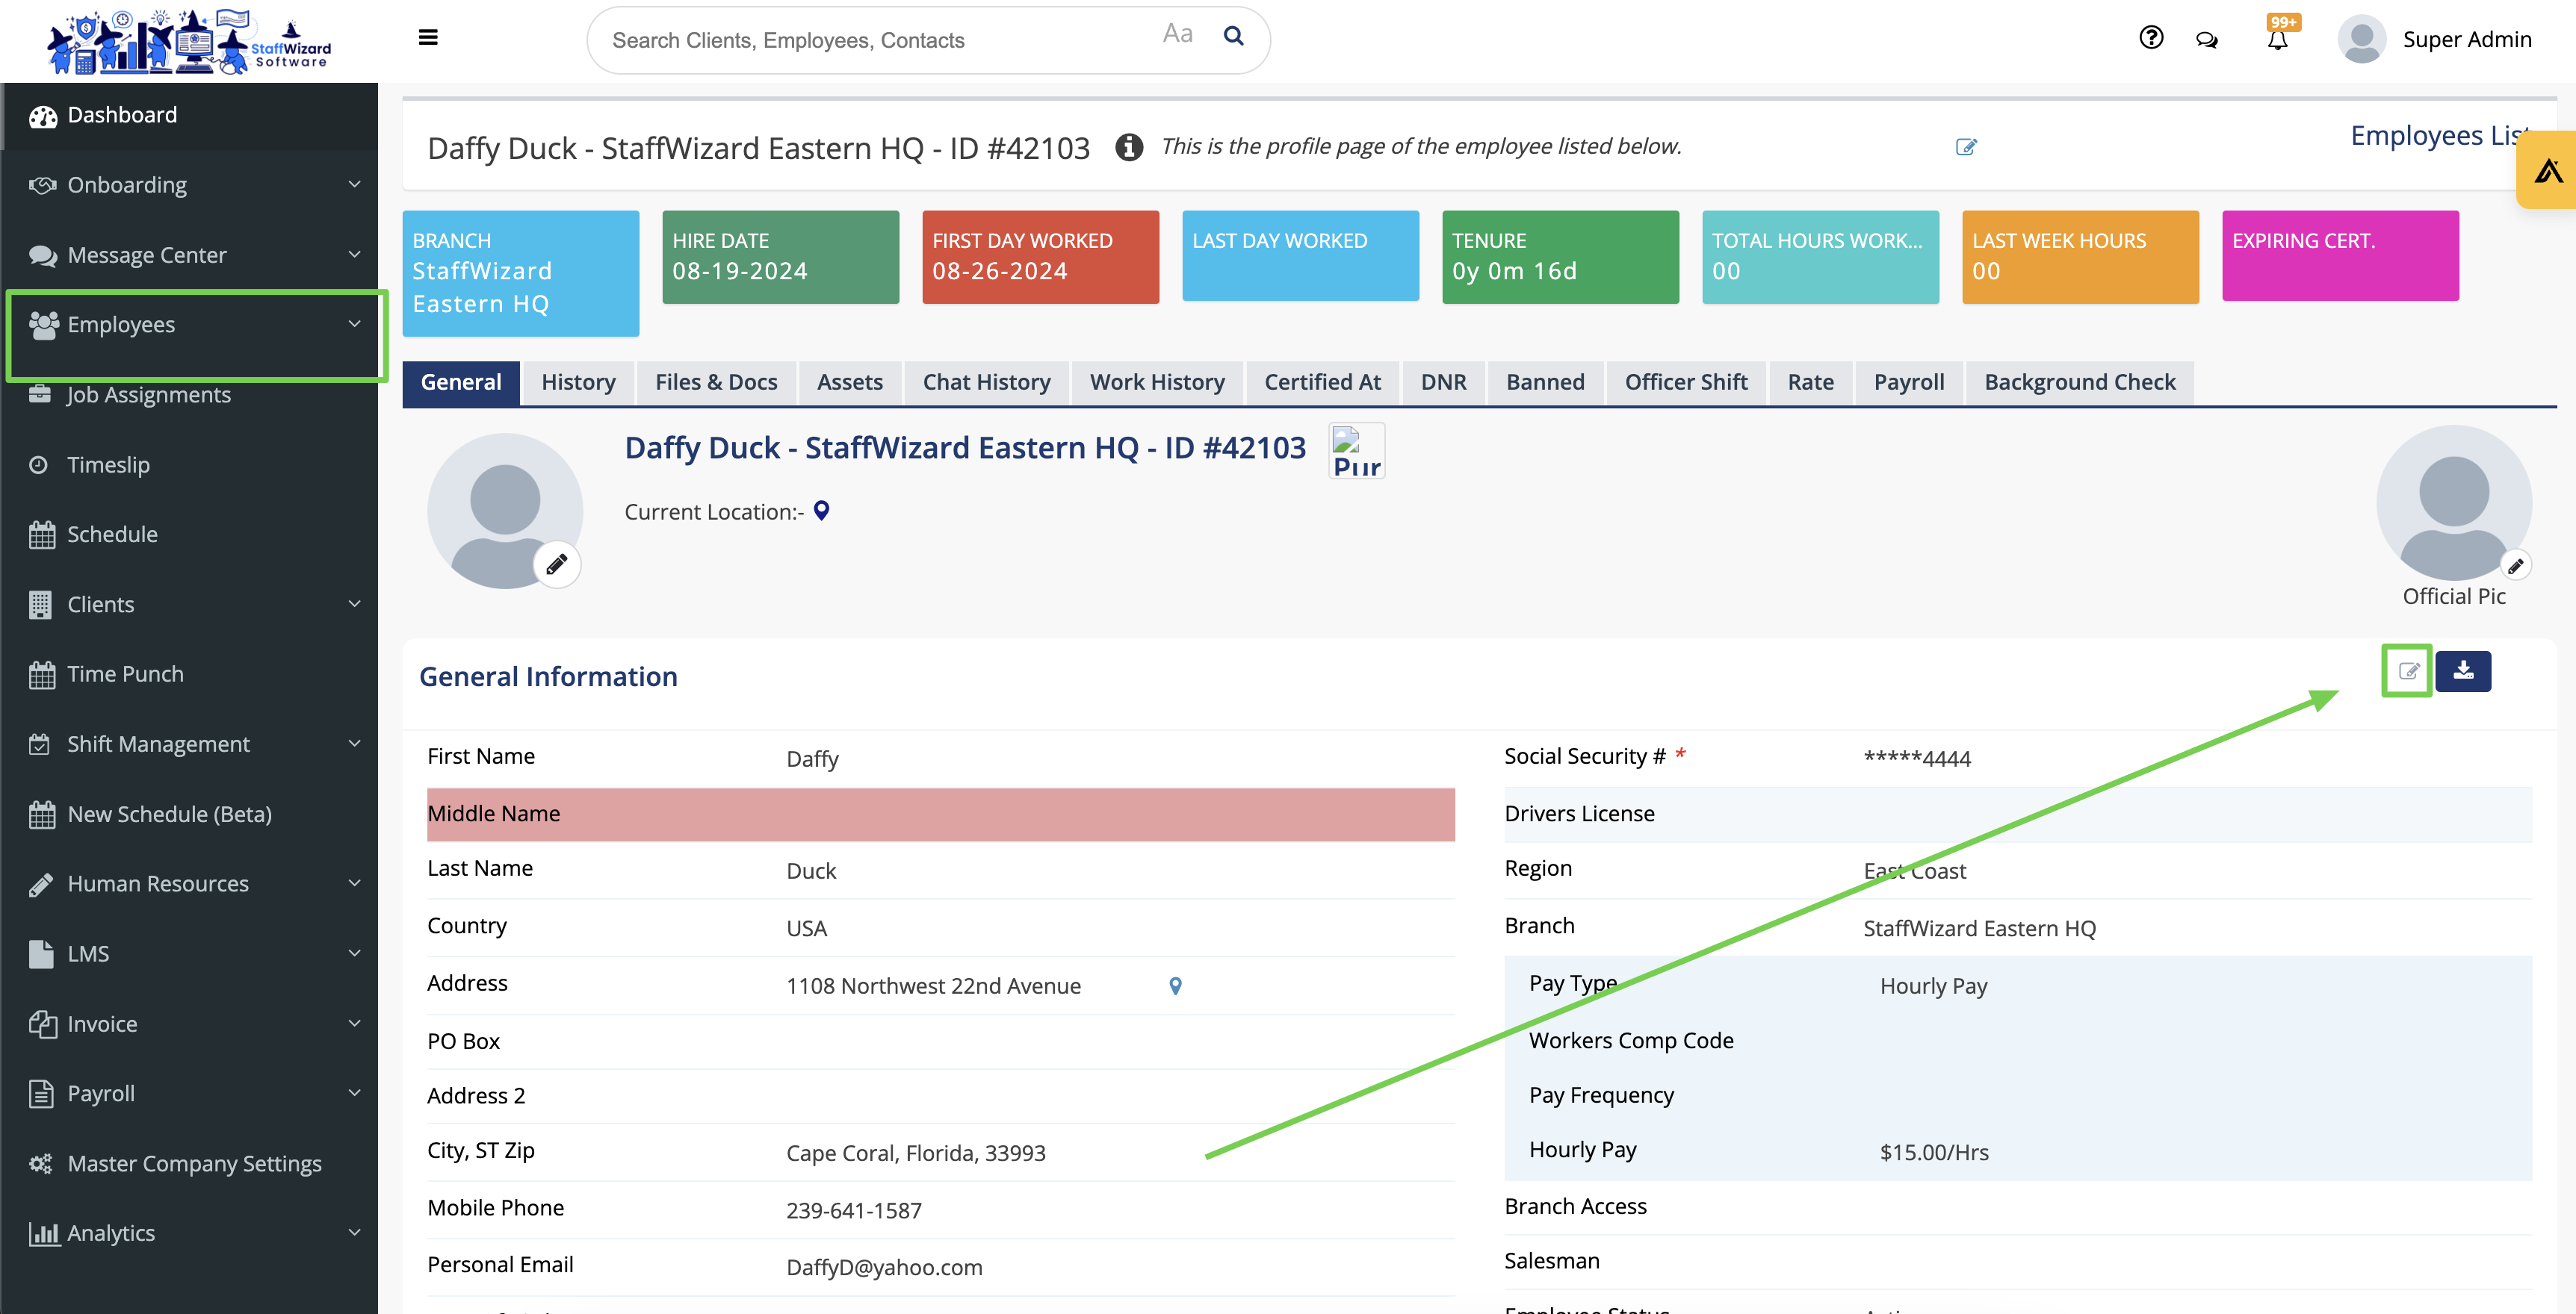Screen dimensions: 2576x1314
Task: Go to Dashboard in sidebar
Action: coord(122,115)
